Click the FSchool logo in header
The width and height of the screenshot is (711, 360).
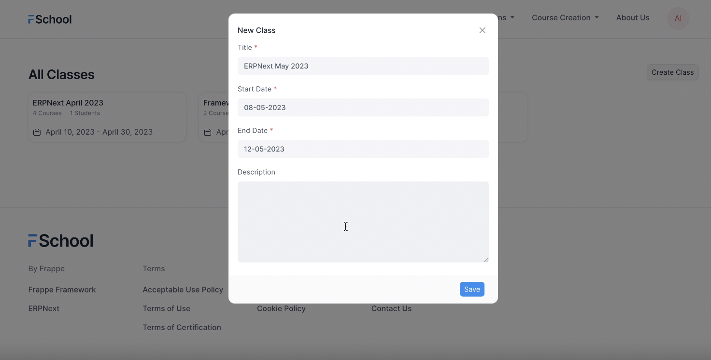(50, 19)
